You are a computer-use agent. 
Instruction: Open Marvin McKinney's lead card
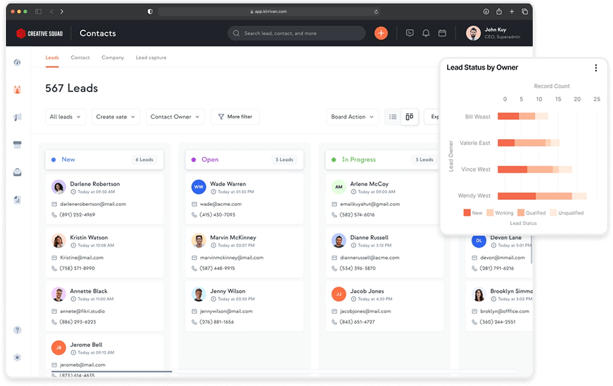[244, 252]
